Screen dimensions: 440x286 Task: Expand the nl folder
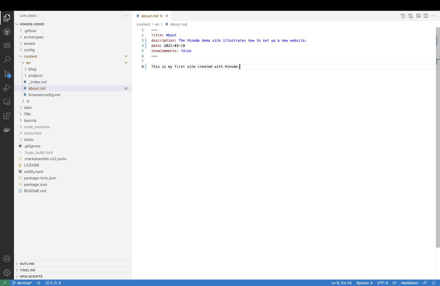pos(73,101)
